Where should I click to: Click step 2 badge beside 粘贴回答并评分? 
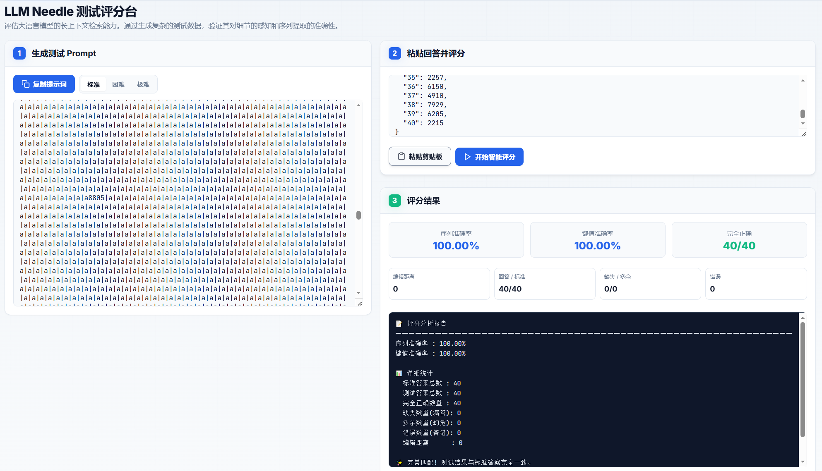(x=395, y=53)
